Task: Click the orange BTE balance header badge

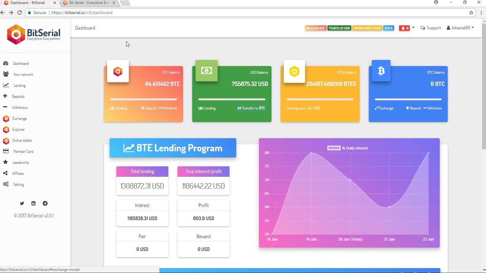Action: point(316,28)
